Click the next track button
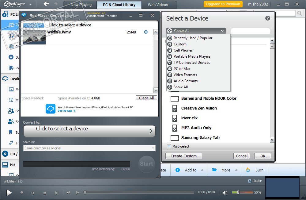The width and height of the screenshot is (306, 200). (57, 193)
